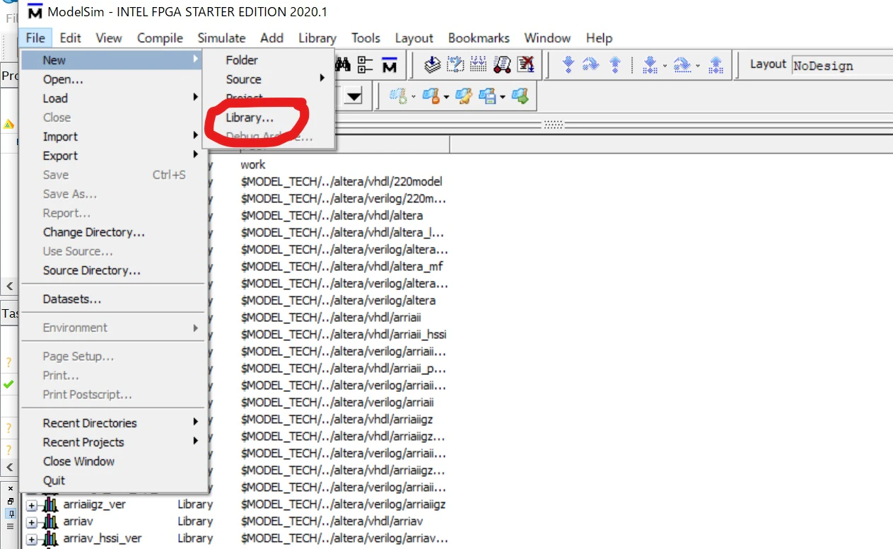The width and height of the screenshot is (893, 549).
Task: Choose Folder in the New submenu
Action: 242,60
